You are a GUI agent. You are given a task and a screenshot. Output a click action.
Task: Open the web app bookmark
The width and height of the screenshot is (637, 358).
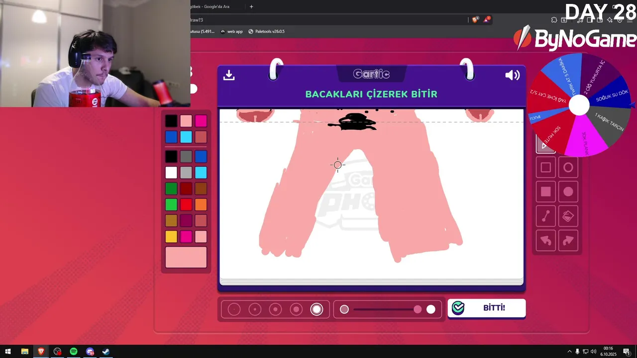[231, 31]
